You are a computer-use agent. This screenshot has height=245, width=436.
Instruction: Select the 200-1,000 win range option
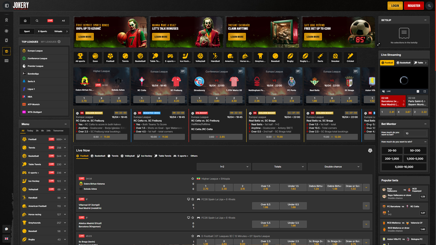pos(392,159)
